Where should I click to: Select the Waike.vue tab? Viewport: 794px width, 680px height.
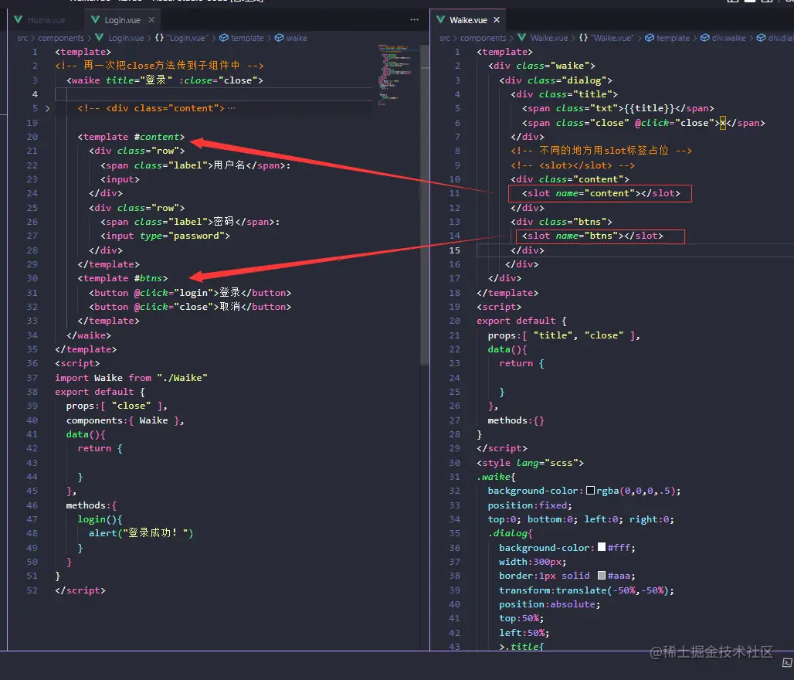[x=468, y=20]
